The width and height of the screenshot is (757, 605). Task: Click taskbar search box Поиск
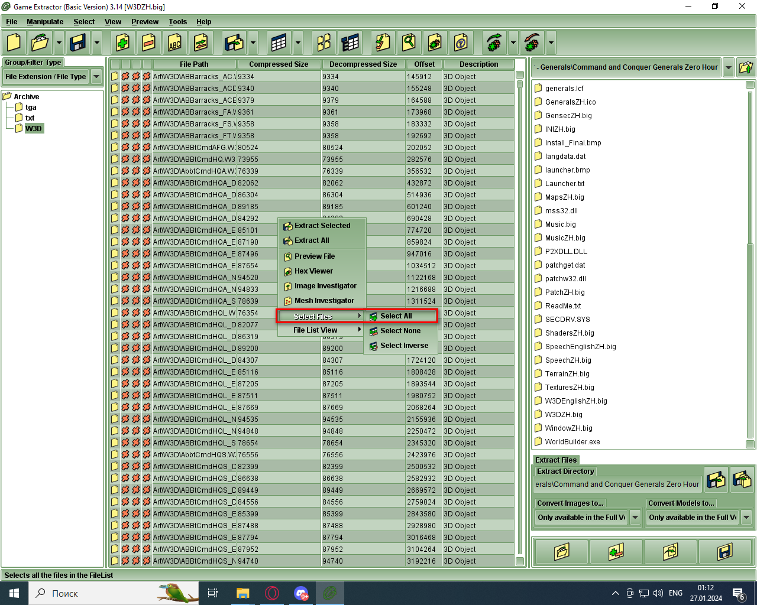pos(114,593)
